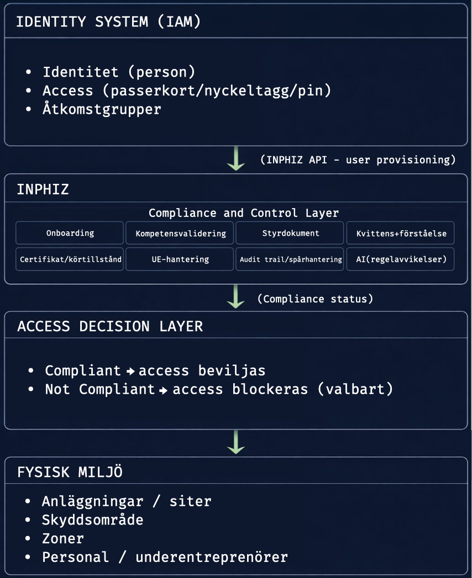Open the Audit trail/spårhantering box

(290, 259)
